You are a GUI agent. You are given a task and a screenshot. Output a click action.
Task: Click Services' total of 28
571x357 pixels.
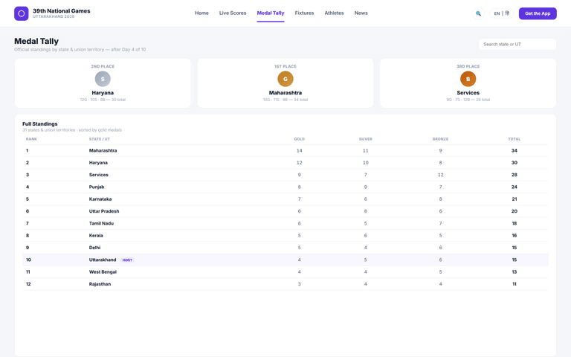(514, 175)
